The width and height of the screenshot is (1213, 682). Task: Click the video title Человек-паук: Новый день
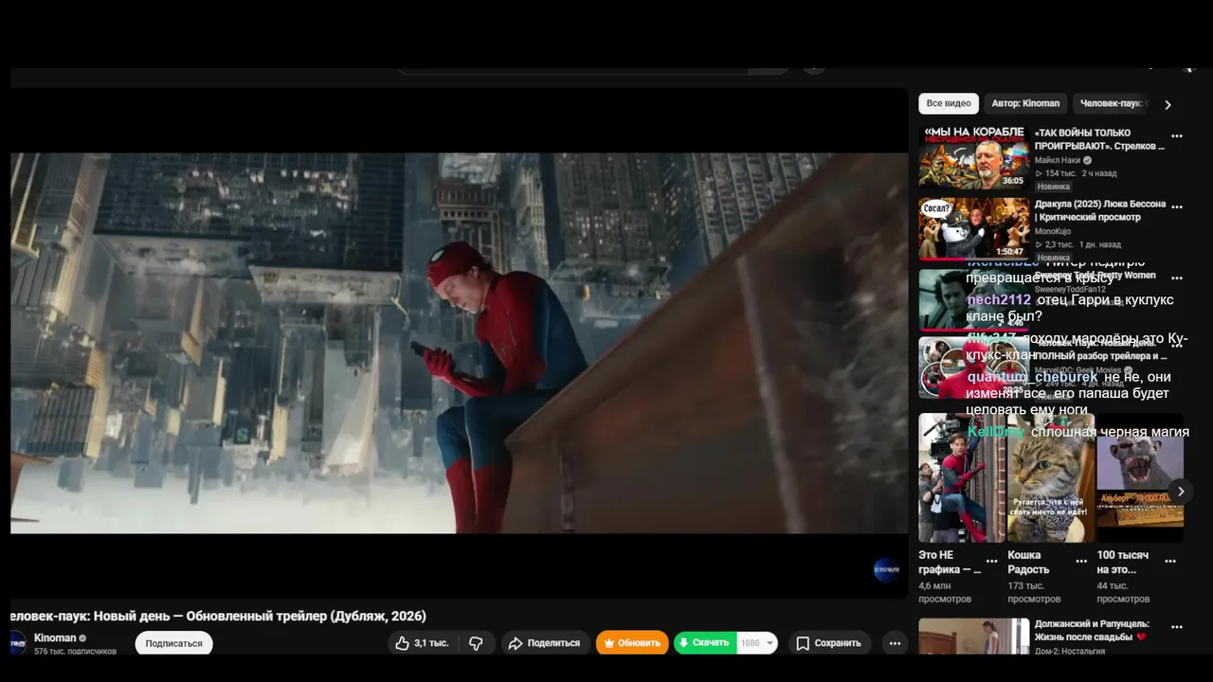click(x=218, y=616)
